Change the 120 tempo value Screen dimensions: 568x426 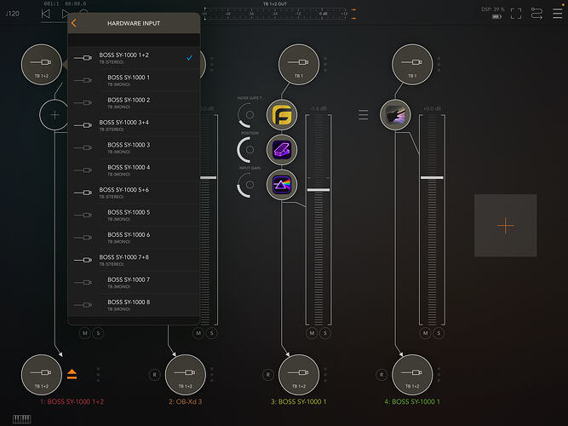tap(12, 14)
